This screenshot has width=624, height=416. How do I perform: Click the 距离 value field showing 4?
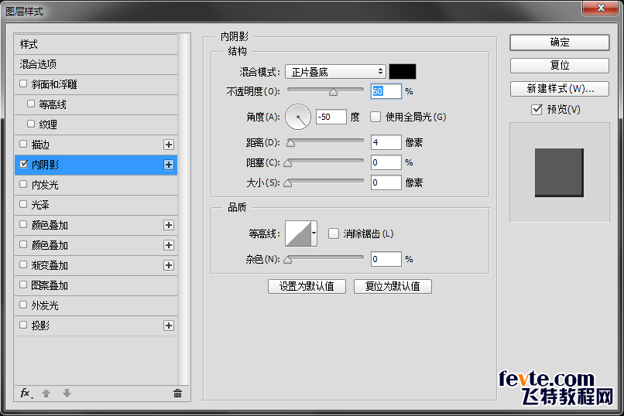tap(386, 142)
